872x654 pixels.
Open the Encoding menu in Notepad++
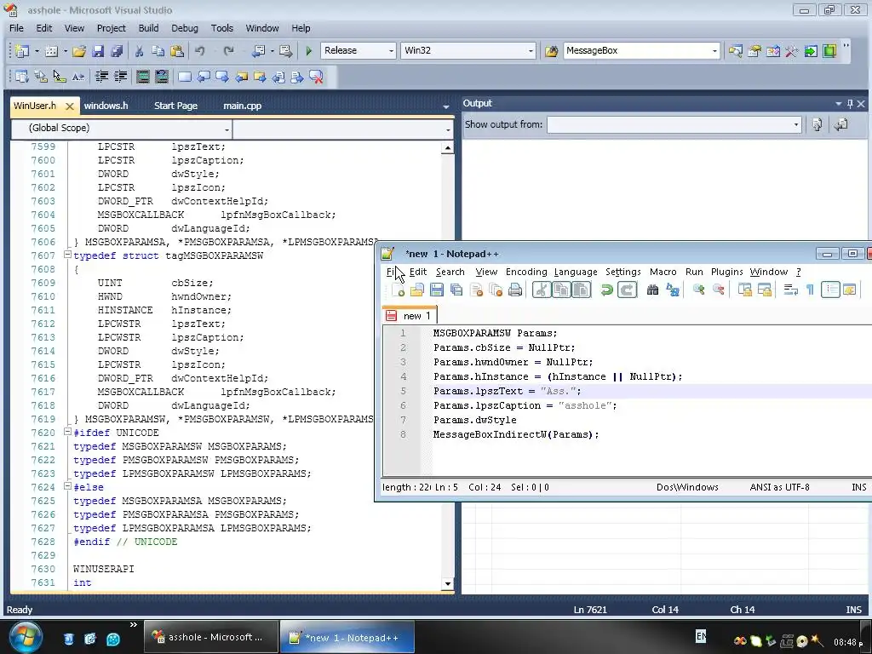coord(526,272)
